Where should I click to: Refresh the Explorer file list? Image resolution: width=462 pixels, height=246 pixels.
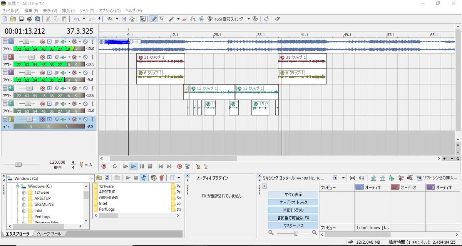point(107,178)
